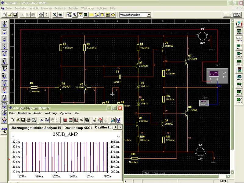Viewport: 244px width, 183px height.
Task: Switch to Oszilloskop-XSC1 tab
Action: point(78,127)
